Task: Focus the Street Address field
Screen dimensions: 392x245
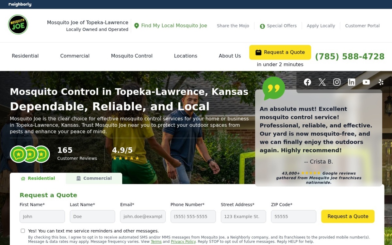Action: pos(243,217)
